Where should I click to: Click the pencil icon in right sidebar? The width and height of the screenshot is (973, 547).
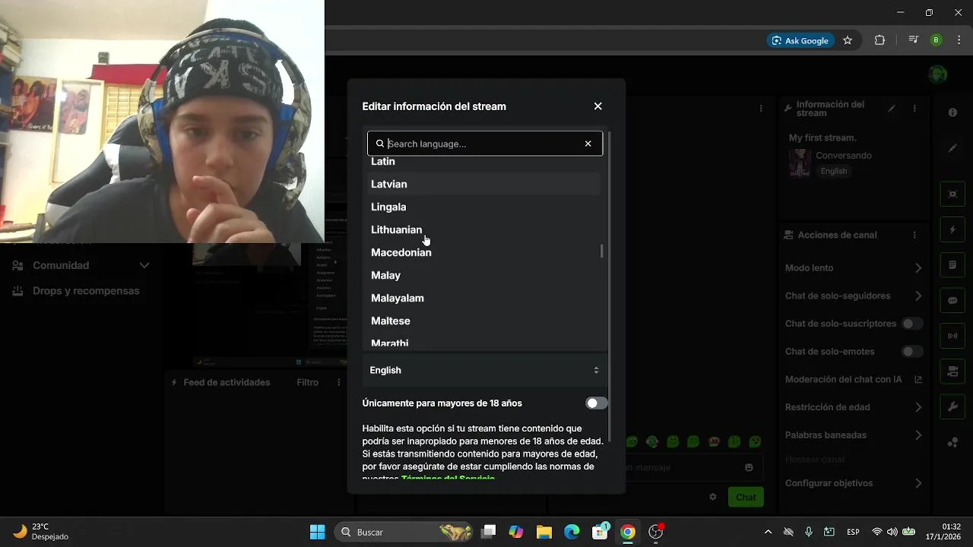click(x=952, y=148)
